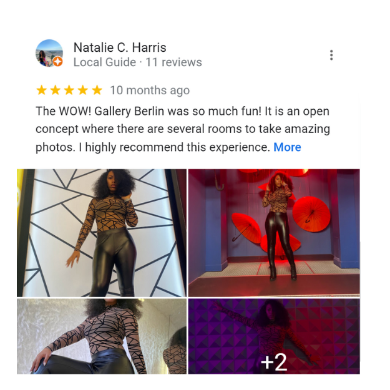Screen dimensions: 390x390
Task: Click red umbrella on right of photo
Action: [x=311, y=214]
